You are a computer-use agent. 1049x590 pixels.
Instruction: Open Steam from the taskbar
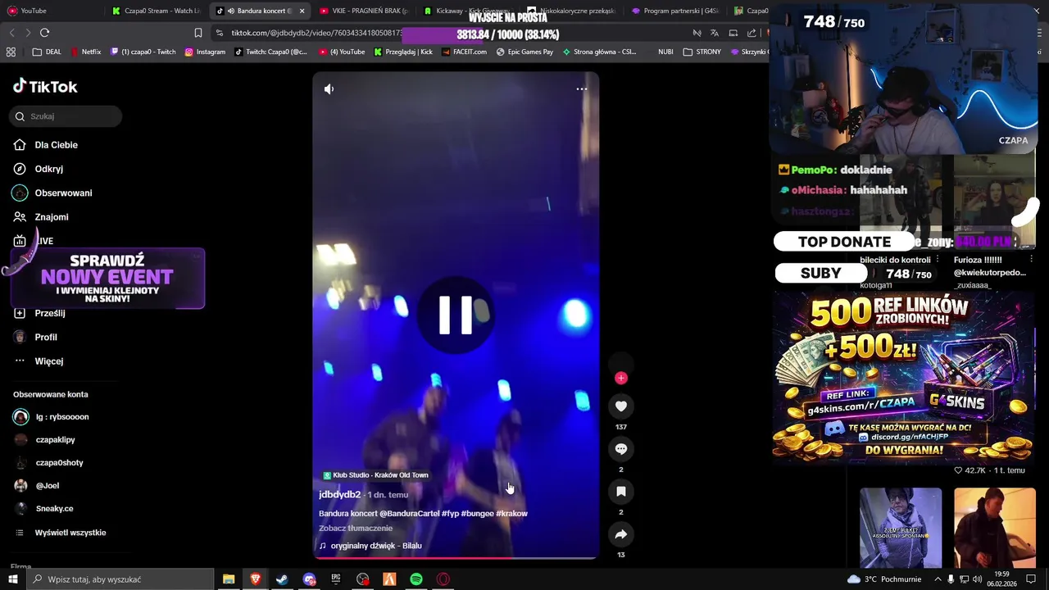coord(282,579)
